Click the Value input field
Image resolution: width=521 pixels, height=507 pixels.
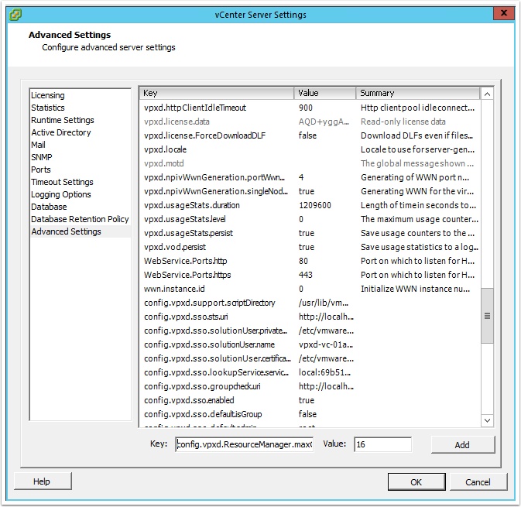[382, 444]
